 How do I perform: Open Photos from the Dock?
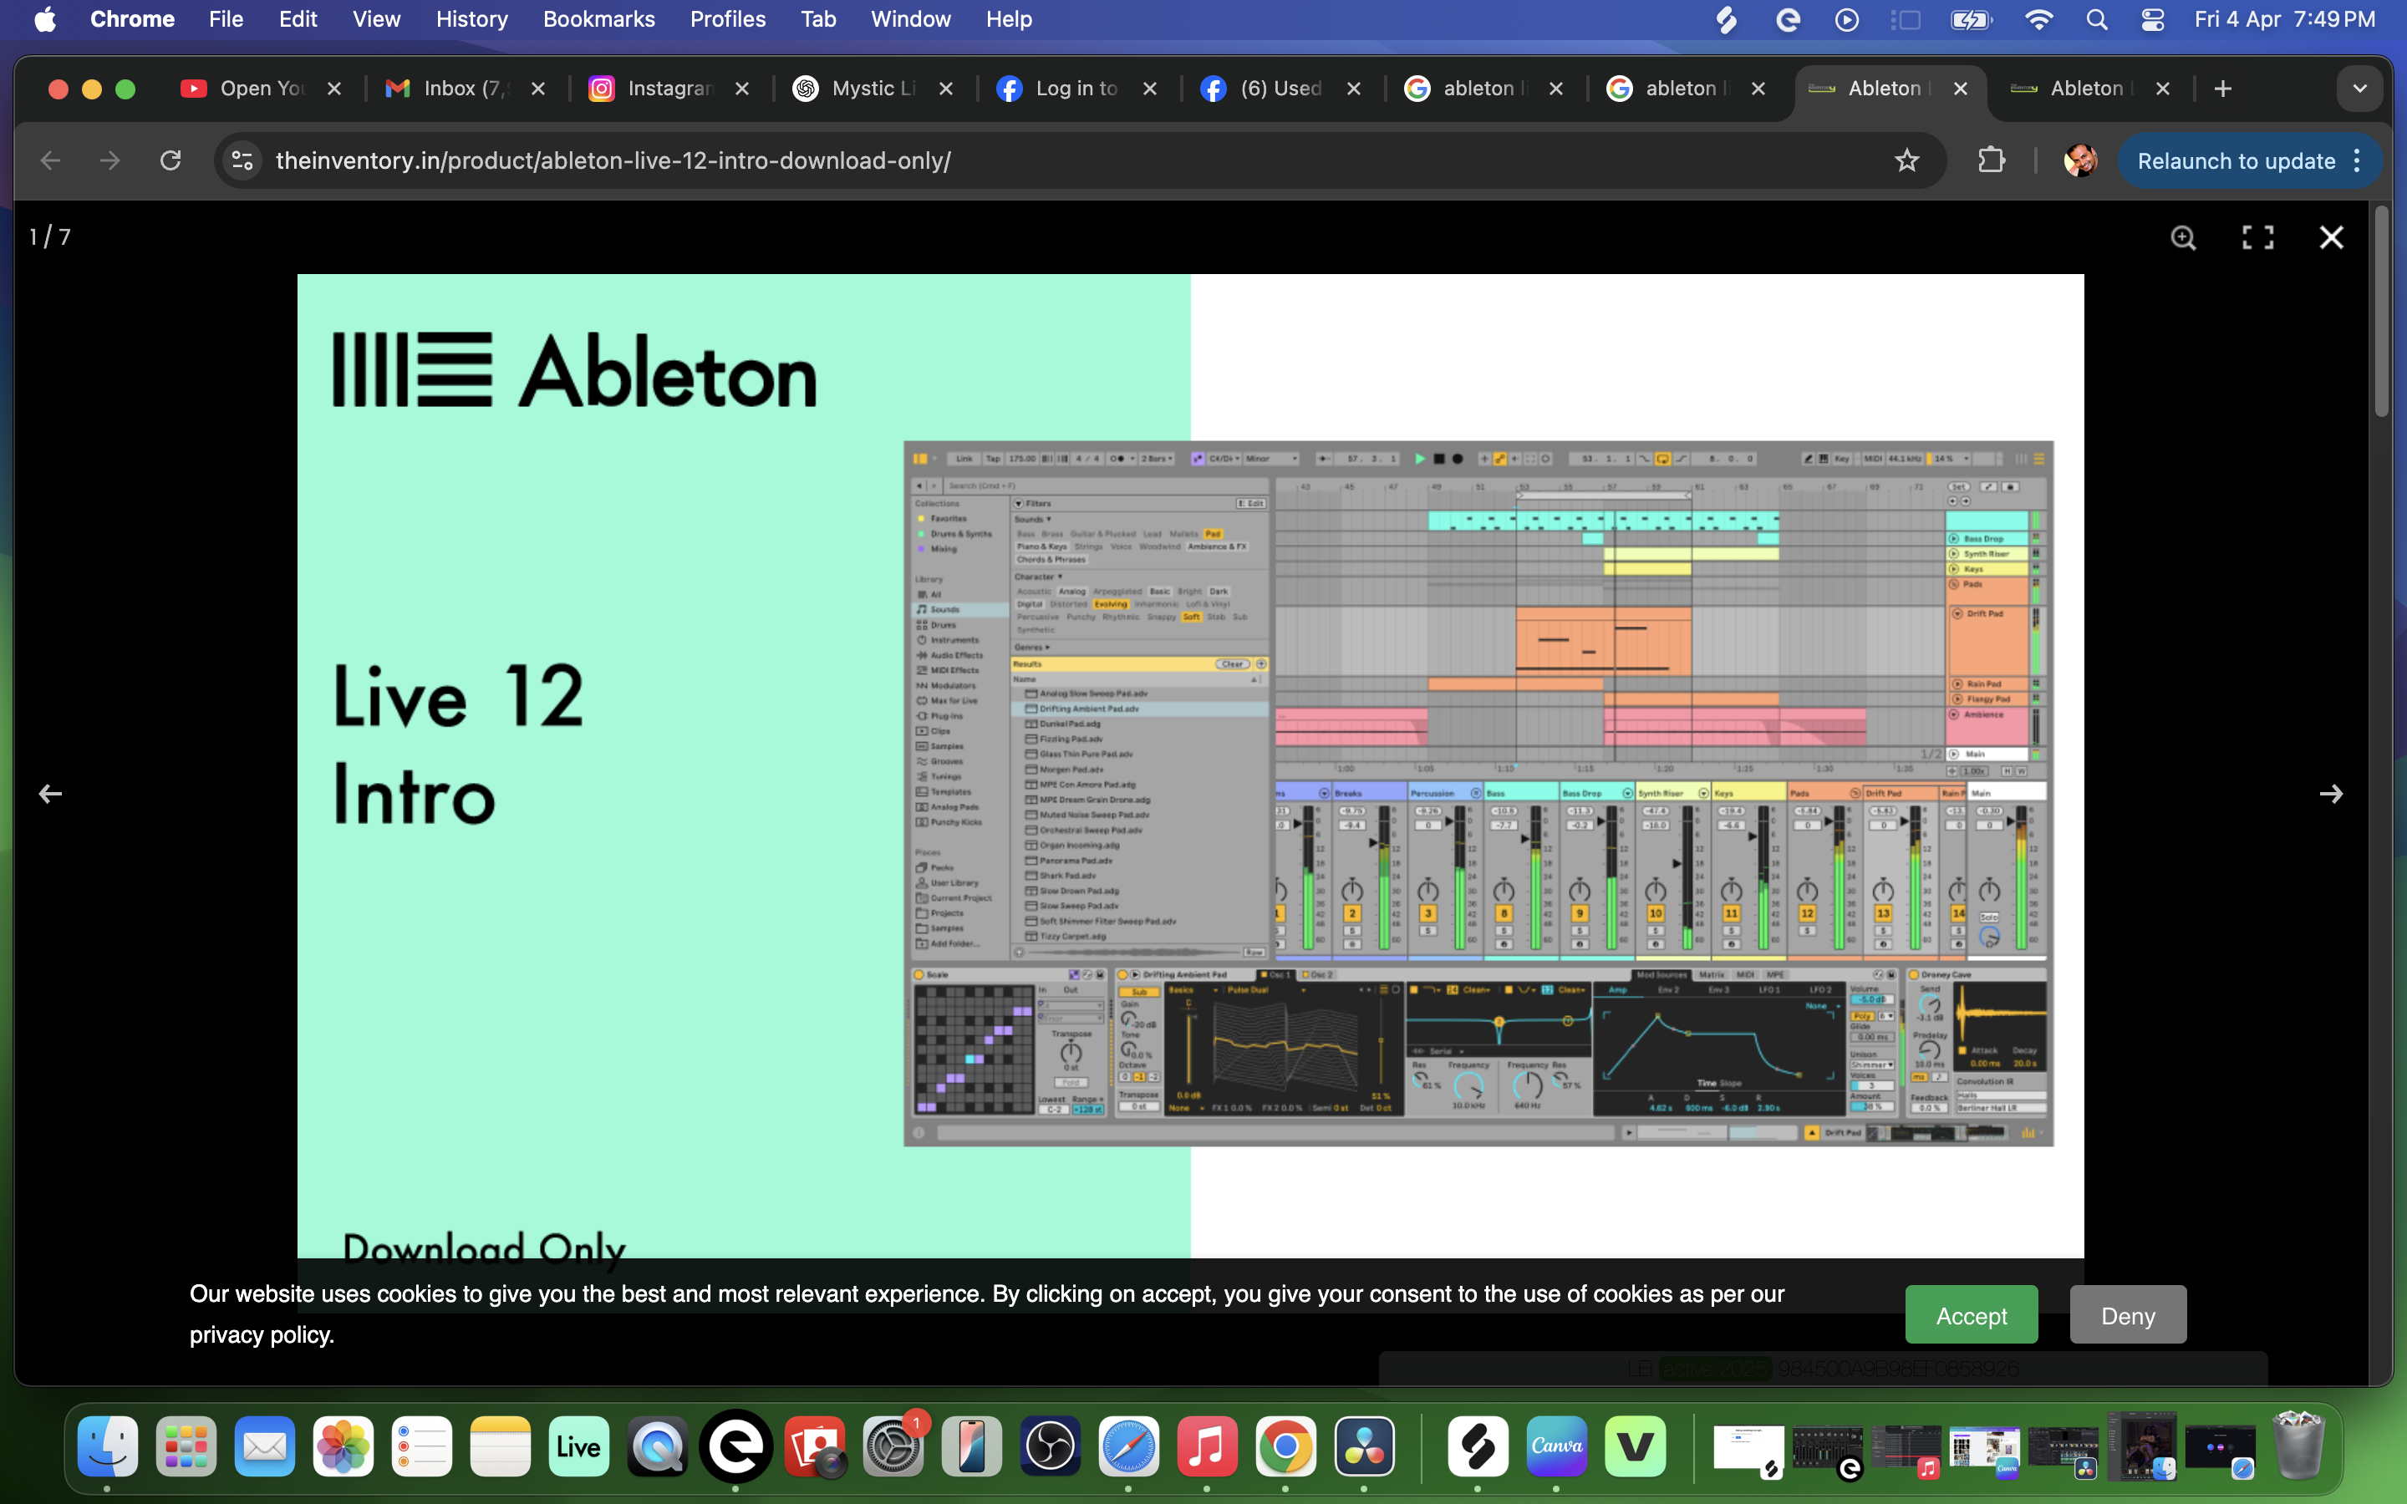click(x=343, y=1446)
